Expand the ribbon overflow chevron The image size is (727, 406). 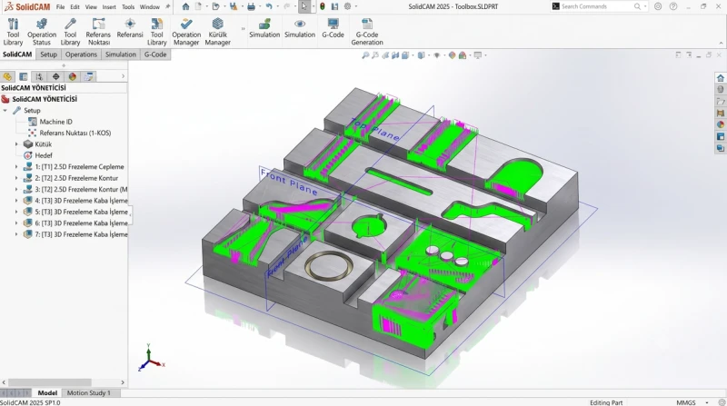243,29
